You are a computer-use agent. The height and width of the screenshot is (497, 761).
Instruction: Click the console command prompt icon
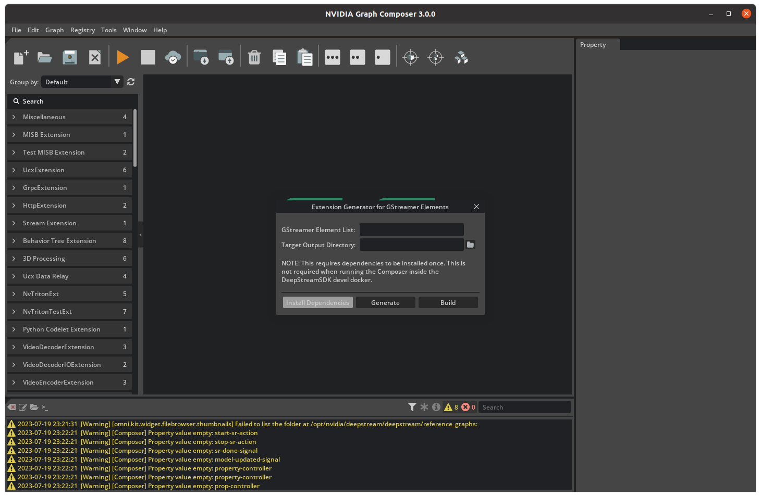tap(45, 407)
